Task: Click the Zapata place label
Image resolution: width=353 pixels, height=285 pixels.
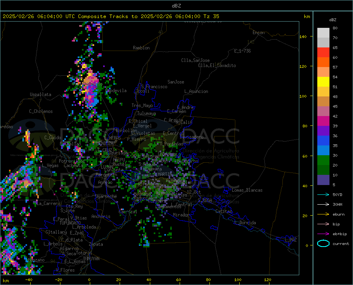Action: click(x=96, y=244)
